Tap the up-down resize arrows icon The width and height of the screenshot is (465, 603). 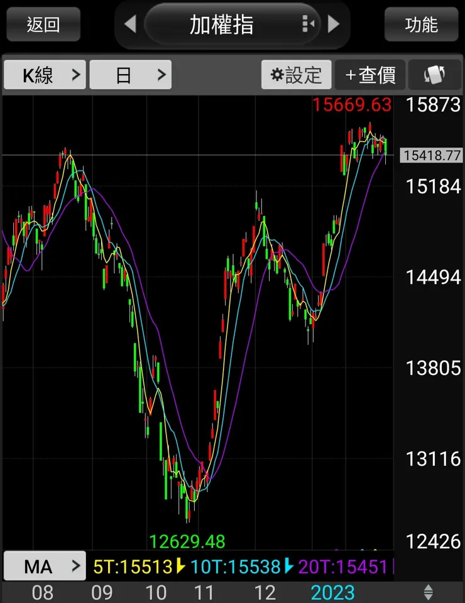[428, 592]
